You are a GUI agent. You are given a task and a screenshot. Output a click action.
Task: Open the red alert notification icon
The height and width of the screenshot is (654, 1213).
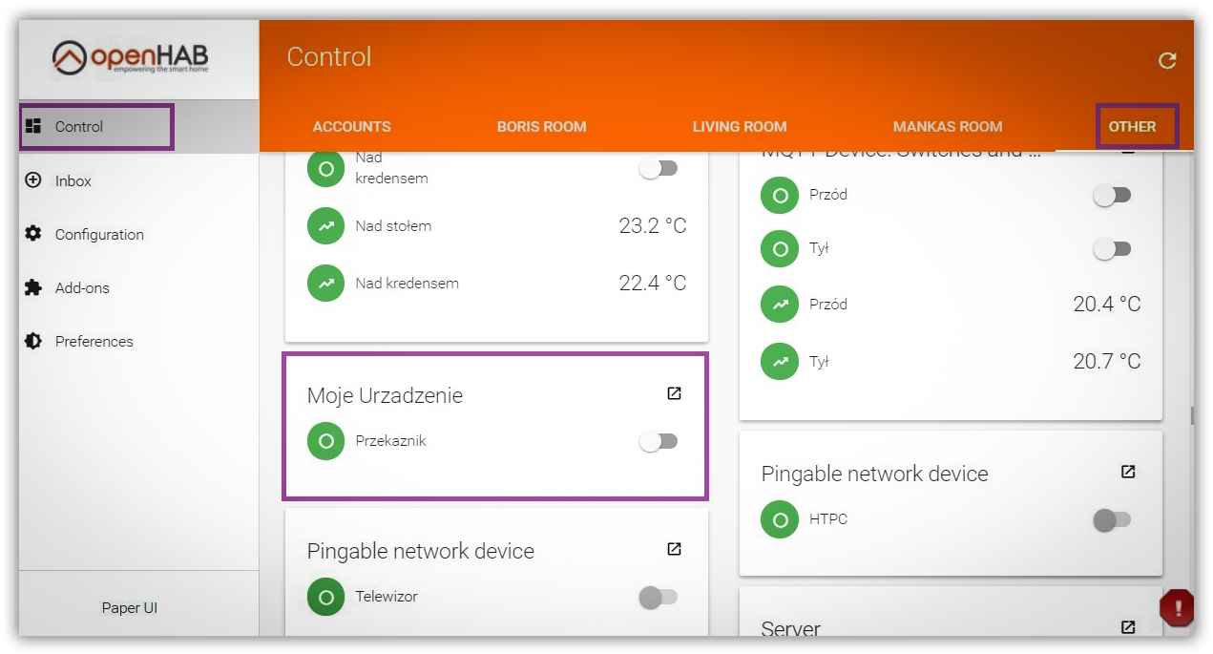[1178, 607]
